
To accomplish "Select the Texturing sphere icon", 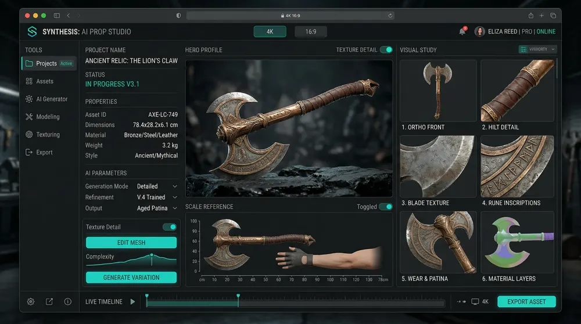I will pos(29,134).
